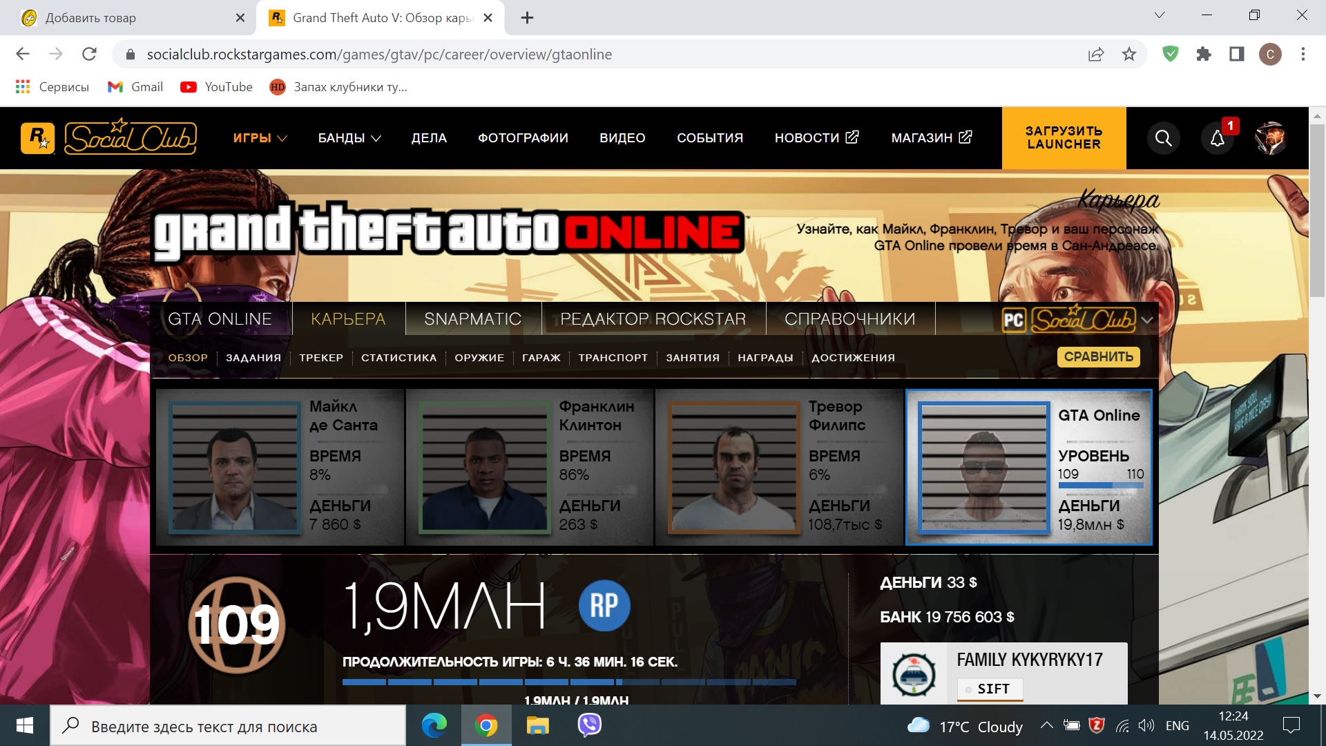Select the СТАТИСТИКА sub-tab
1326x746 pixels.
pyautogui.click(x=398, y=358)
